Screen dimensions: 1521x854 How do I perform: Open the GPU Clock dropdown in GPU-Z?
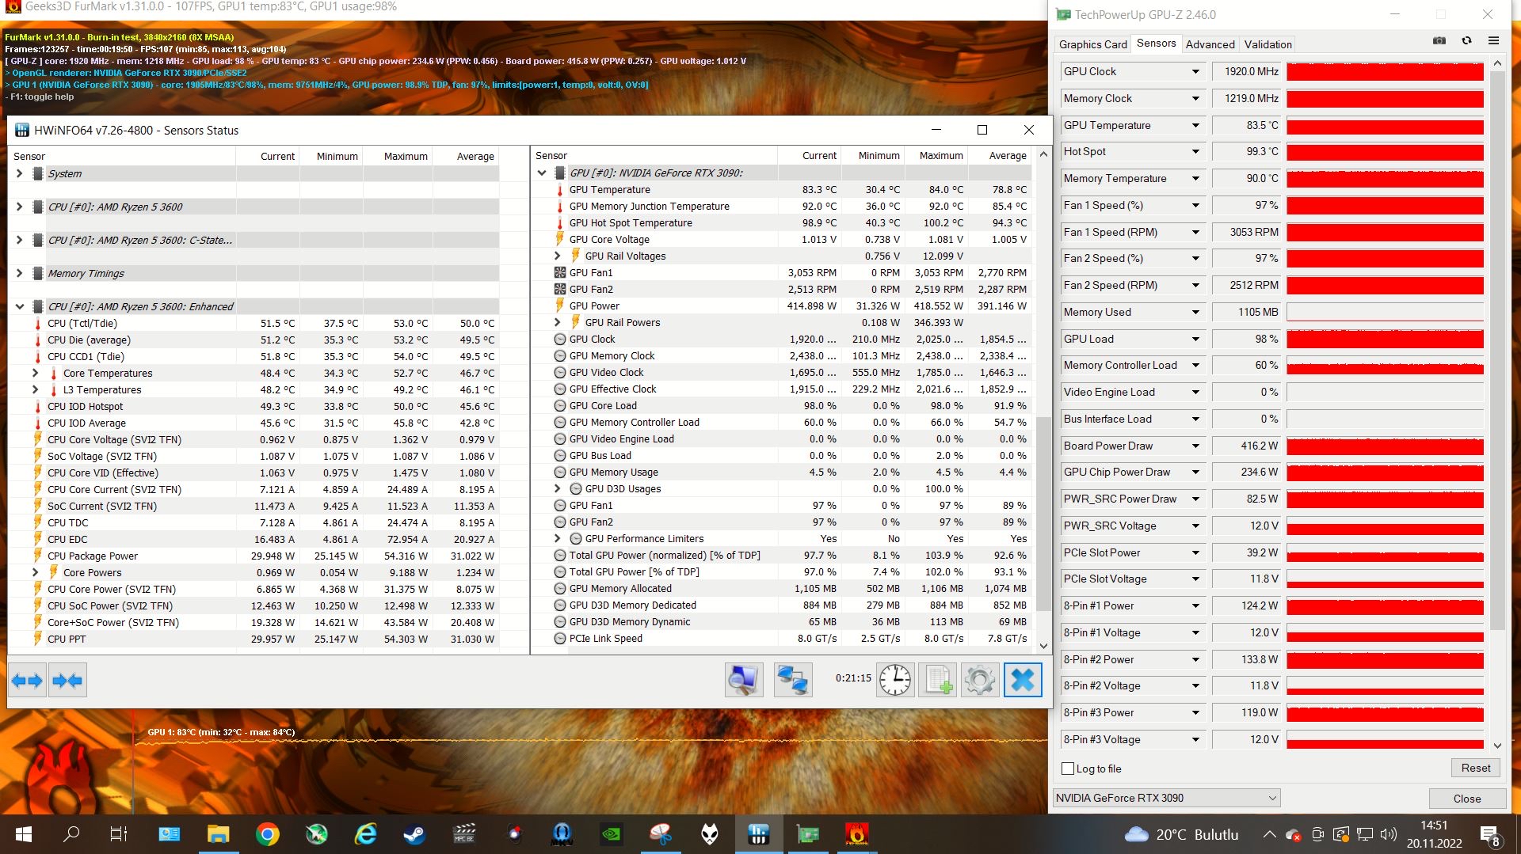(x=1195, y=71)
